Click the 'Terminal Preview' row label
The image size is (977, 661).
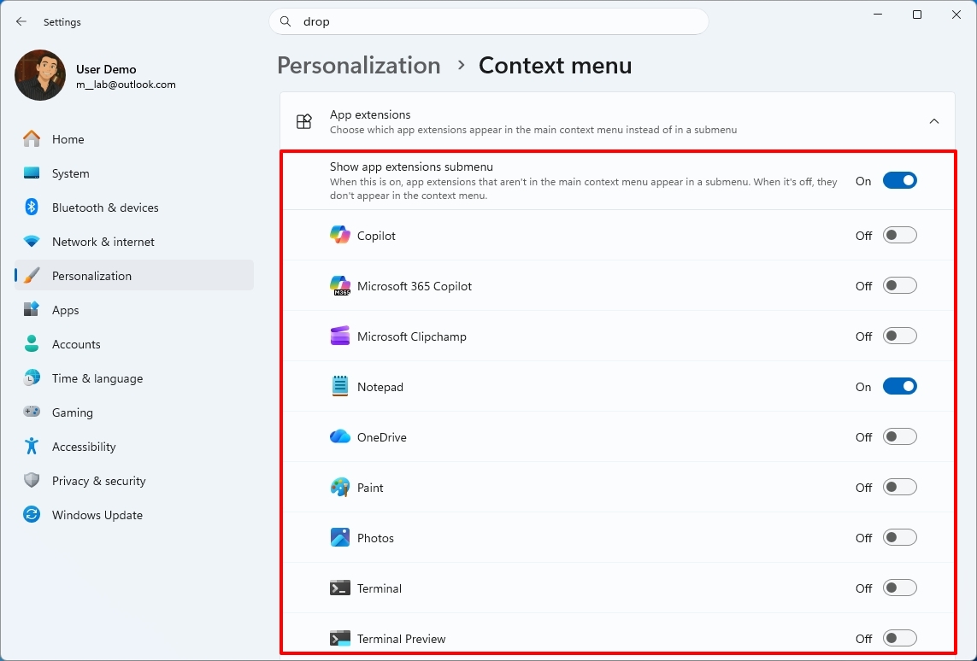pyautogui.click(x=401, y=639)
